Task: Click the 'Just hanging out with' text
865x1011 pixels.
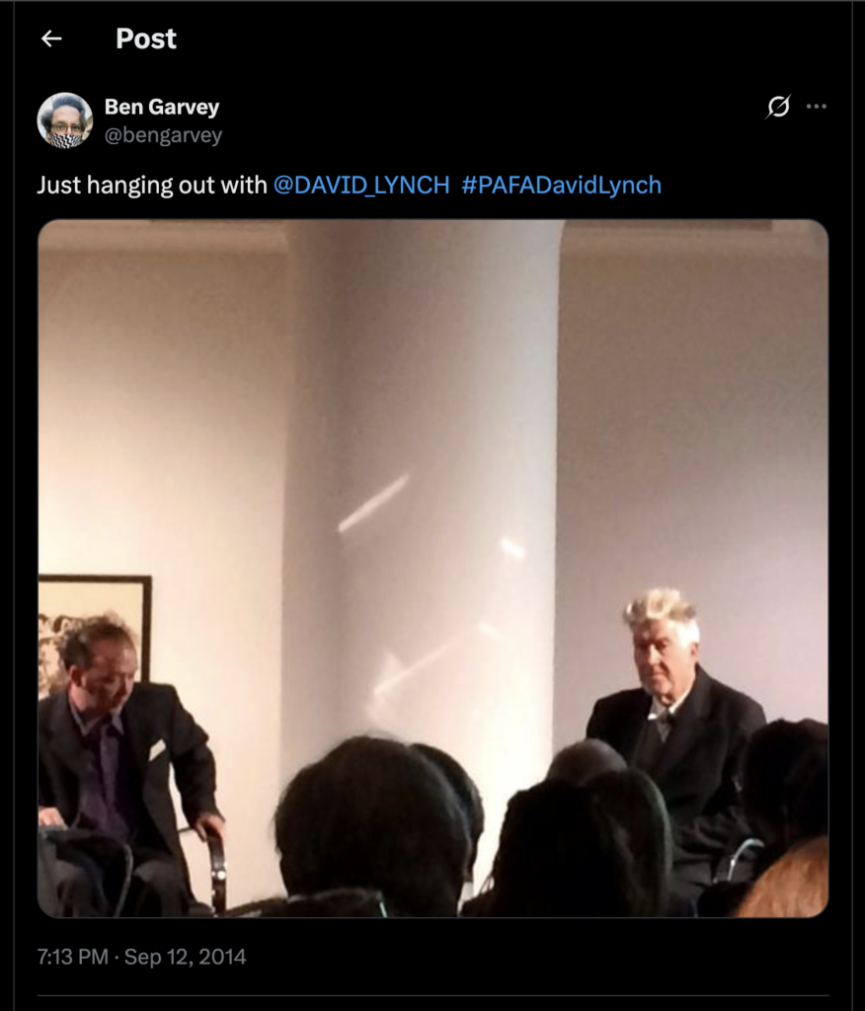Action: click(152, 185)
